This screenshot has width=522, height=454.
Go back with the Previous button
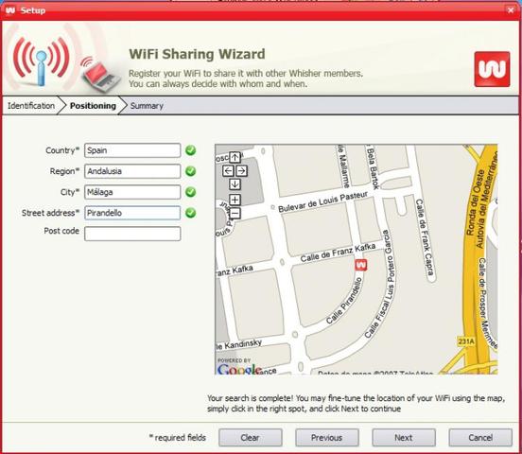tap(327, 437)
